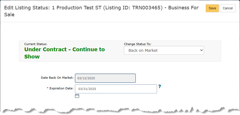Screen dimensions: 240x115
Task: Open the calendar picker icon below Expiration Date
Action: (x=77, y=96)
